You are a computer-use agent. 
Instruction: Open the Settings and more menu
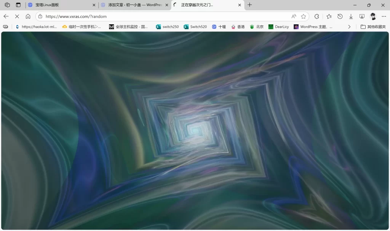click(384, 16)
